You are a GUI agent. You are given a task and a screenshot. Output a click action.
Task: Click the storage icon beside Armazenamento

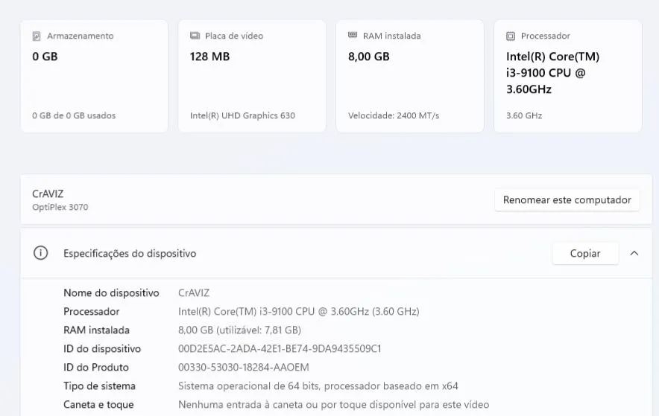[x=37, y=36]
